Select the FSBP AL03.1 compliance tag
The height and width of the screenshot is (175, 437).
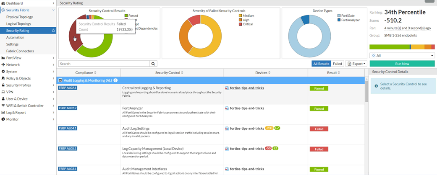(68, 169)
